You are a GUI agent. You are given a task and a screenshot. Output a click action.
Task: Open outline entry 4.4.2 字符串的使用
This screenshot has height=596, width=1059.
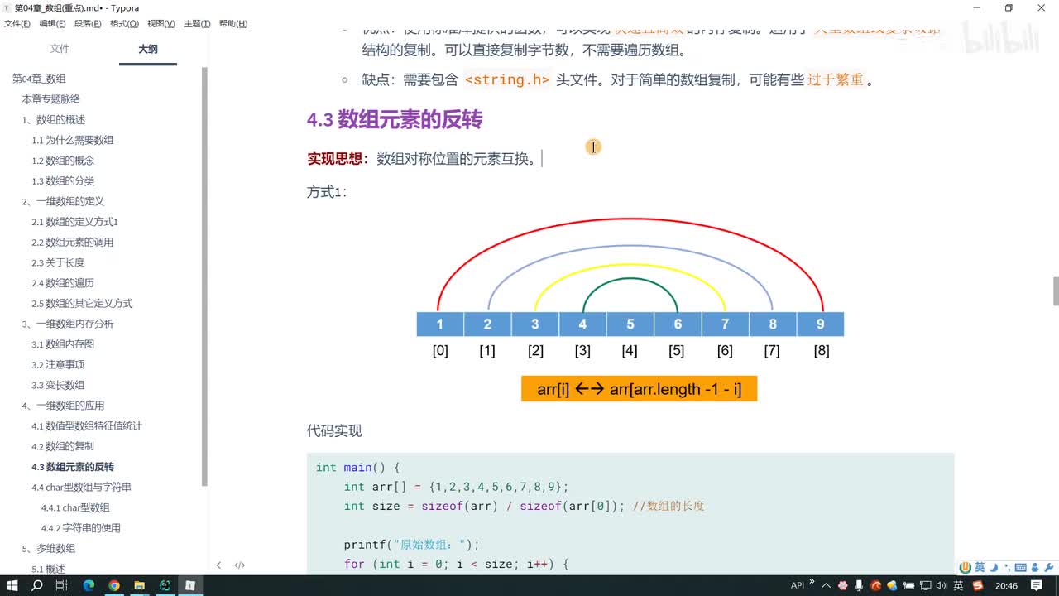[x=81, y=528]
